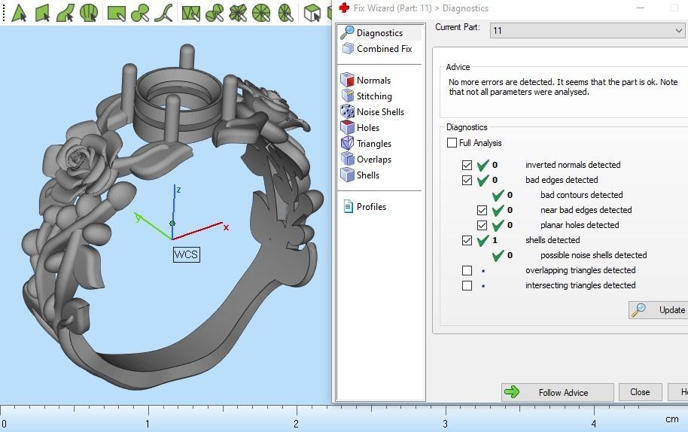Pick the narrow spoked-ellipse marking tool

(x=285, y=13)
